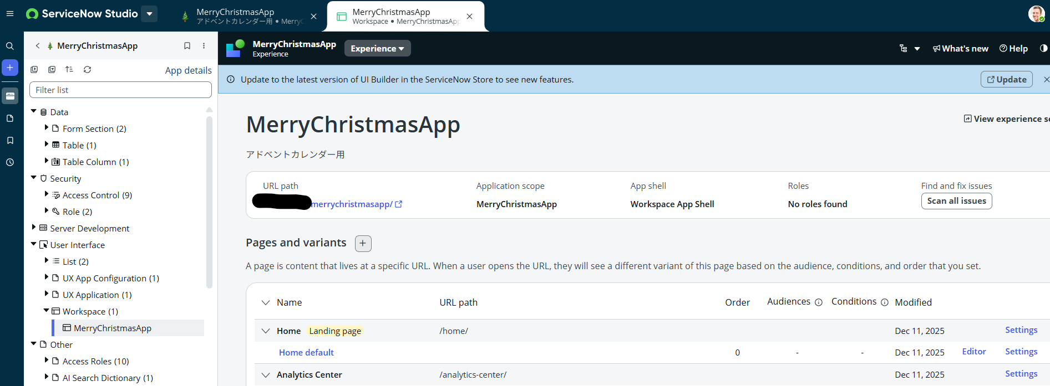Screen dimensions: 1050x386
Task: Open the three-dot more options menu
Action: [x=204, y=46]
